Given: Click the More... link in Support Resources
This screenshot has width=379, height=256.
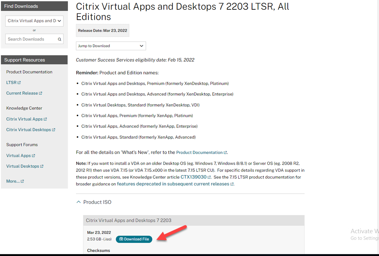Looking at the screenshot, I should tap(13, 181).
